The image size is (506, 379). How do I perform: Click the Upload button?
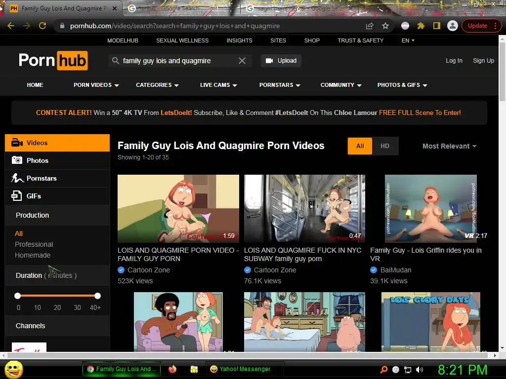[x=281, y=61]
